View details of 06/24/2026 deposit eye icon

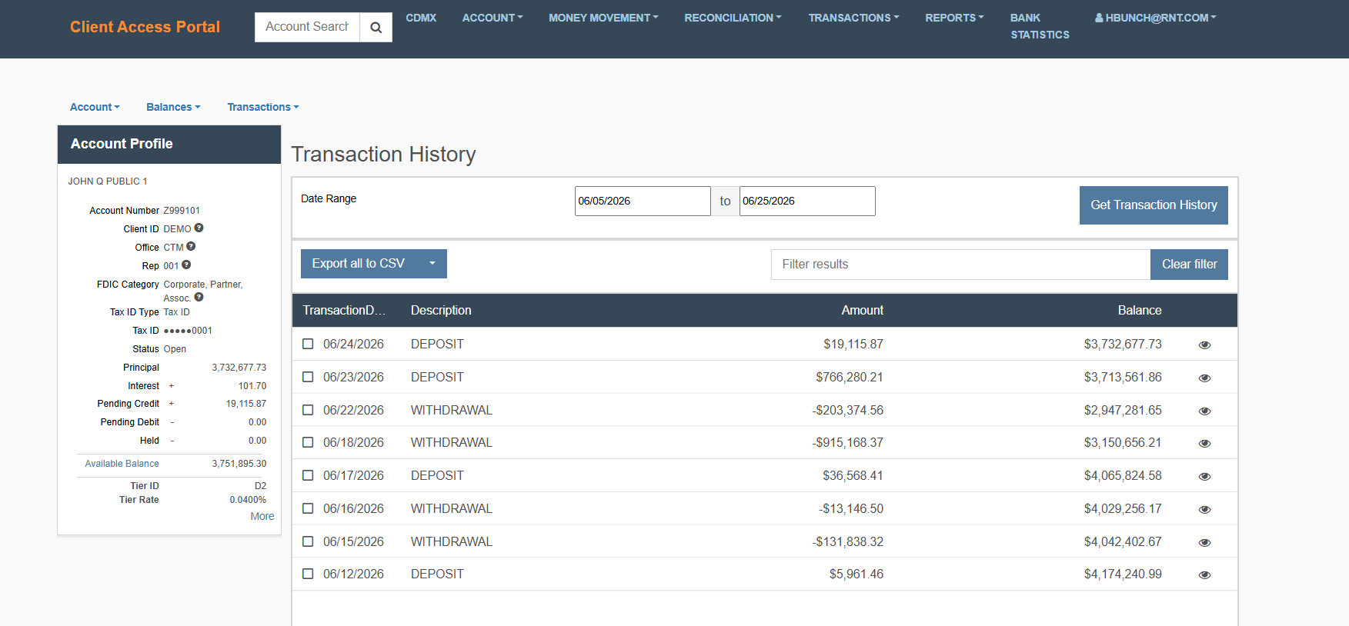coord(1204,345)
